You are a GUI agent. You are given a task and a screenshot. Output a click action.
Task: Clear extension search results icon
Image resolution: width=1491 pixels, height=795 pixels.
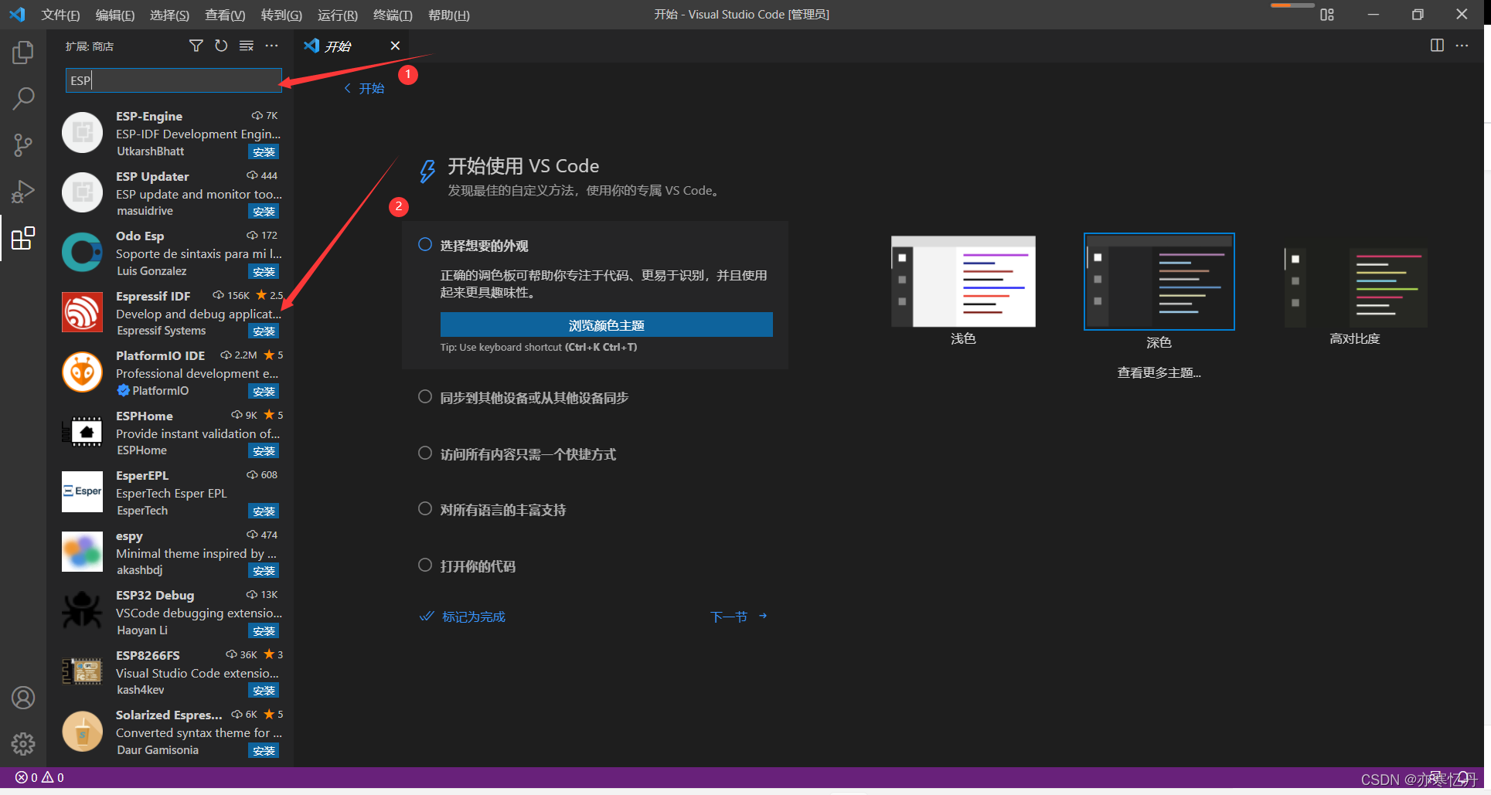tap(247, 46)
